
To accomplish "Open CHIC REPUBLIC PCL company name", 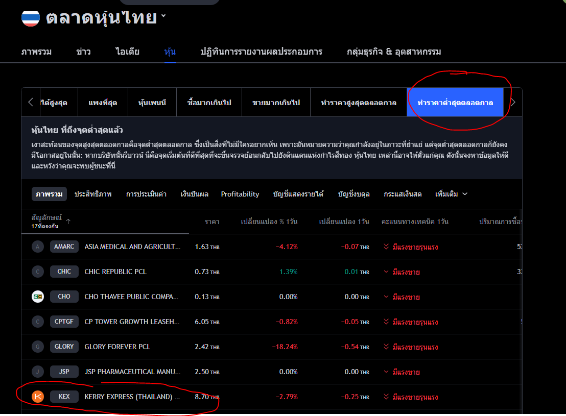I will point(115,272).
